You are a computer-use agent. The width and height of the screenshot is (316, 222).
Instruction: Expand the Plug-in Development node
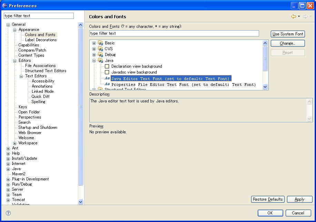point(8,179)
